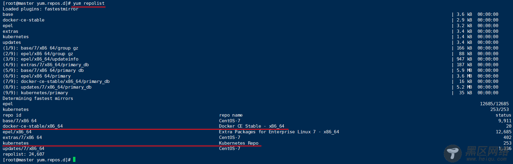Click '(9/9): kubernetes/primary' download line

(x=35, y=93)
